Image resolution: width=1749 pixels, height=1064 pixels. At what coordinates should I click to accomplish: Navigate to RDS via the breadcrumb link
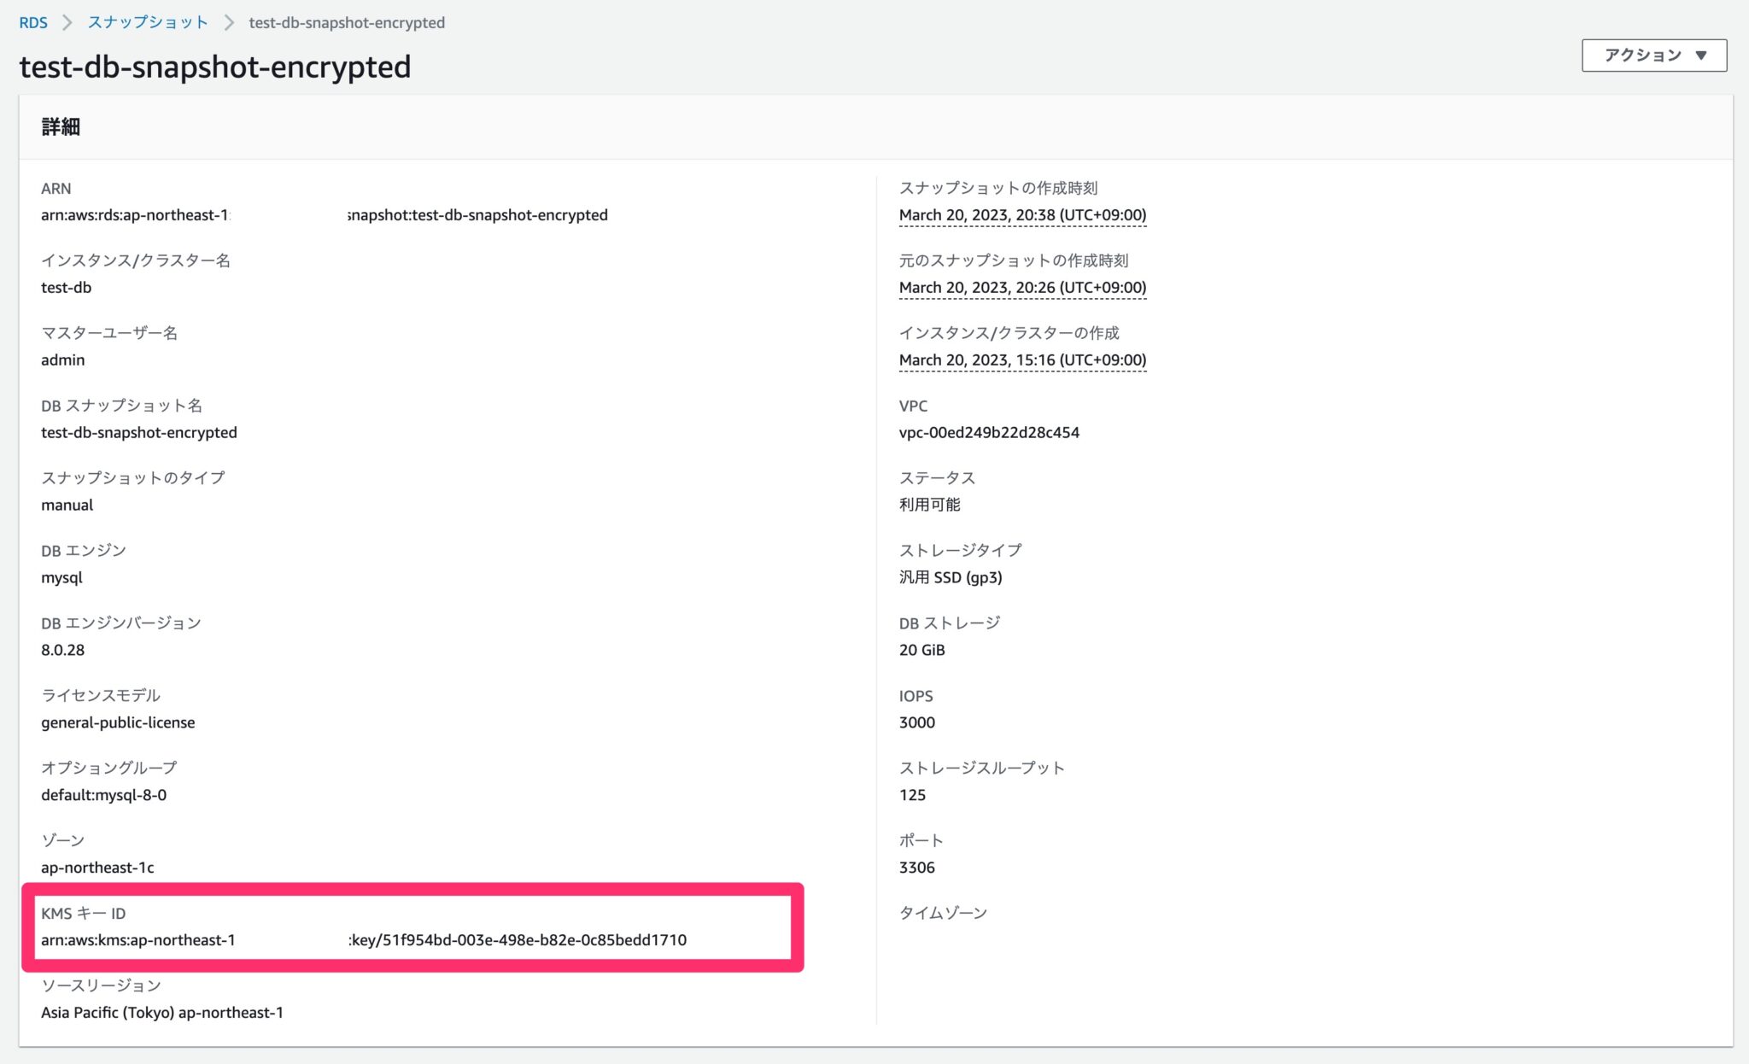tap(33, 22)
